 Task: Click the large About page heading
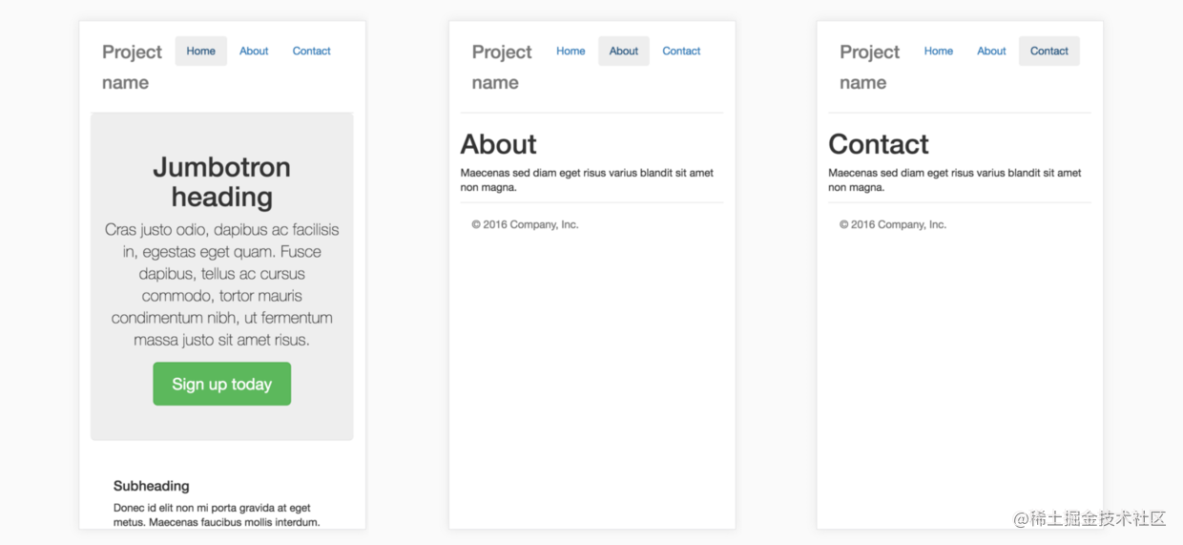pyautogui.click(x=498, y=144)
